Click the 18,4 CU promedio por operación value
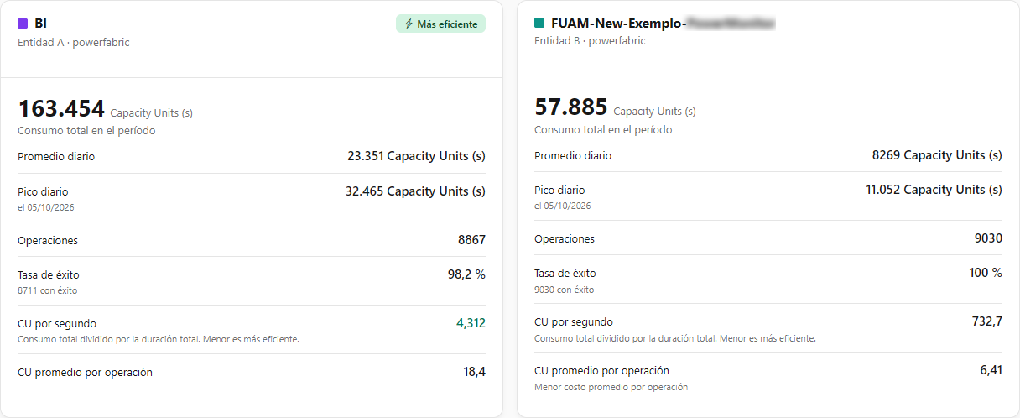The image size is (1020, 418). 474,372
